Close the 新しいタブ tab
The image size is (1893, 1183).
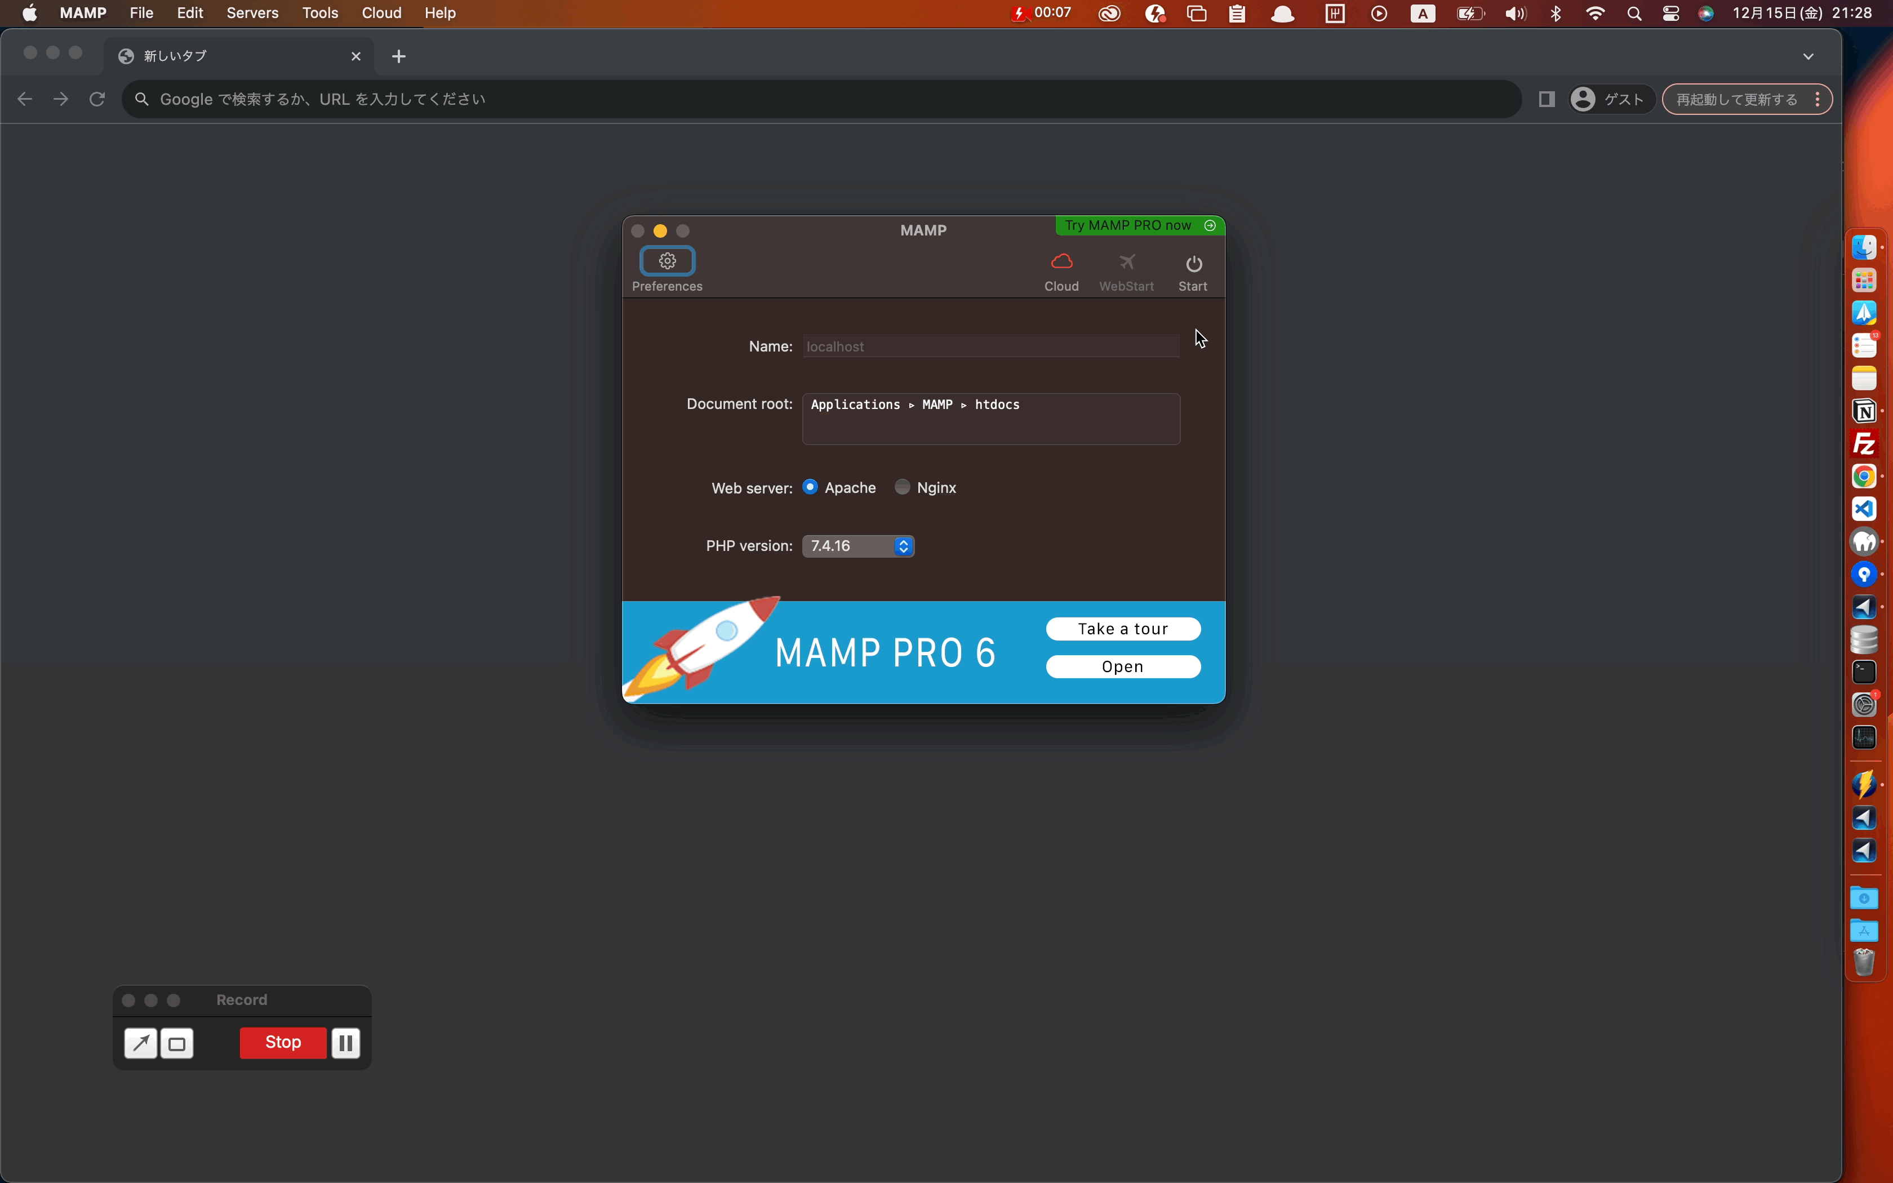click(356, 56)
